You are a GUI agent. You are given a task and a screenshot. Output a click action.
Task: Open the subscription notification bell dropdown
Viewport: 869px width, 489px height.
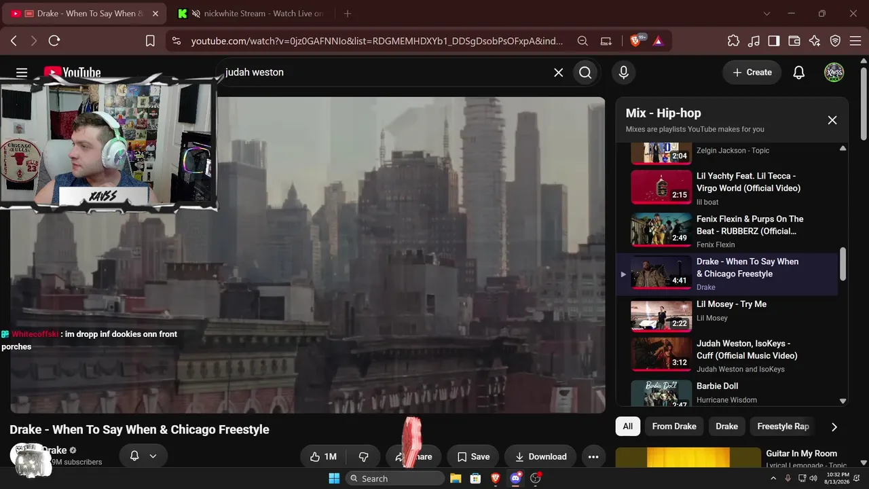[x=143, y=456]
